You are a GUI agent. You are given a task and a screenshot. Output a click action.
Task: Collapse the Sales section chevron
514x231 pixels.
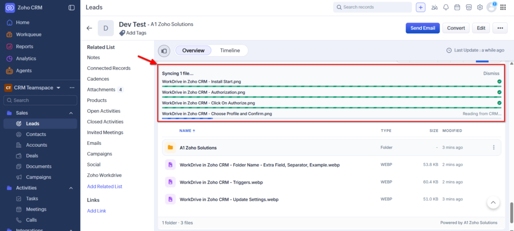71,113
